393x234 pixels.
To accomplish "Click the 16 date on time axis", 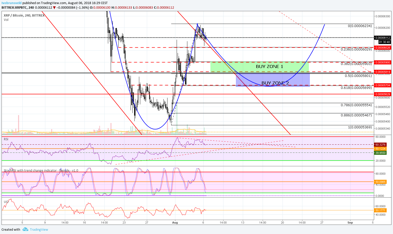I will coord(84,223).
